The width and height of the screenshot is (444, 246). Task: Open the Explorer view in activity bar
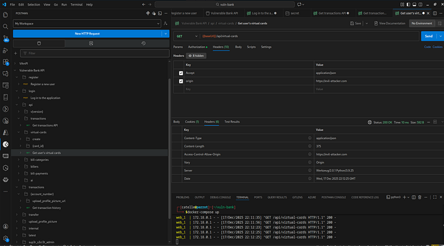pyautogui.click(x=5, y=15)
